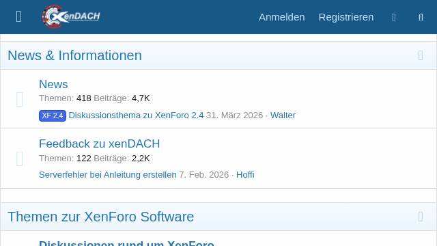Click the Feedback zu xenDACH forum icon

pyautogui.click(x=20, y=159)
